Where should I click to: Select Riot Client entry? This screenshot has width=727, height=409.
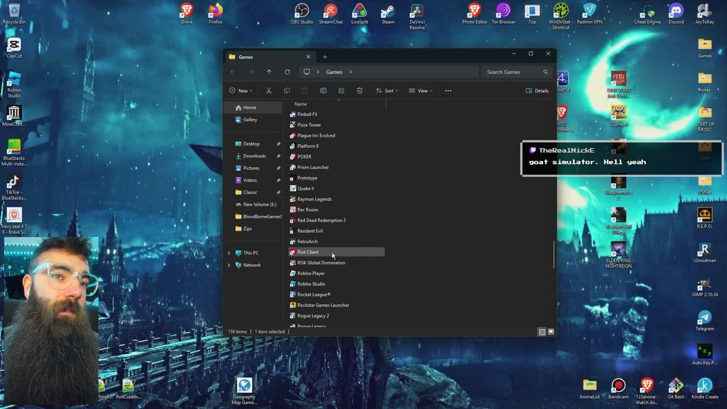tap(337, 252)
